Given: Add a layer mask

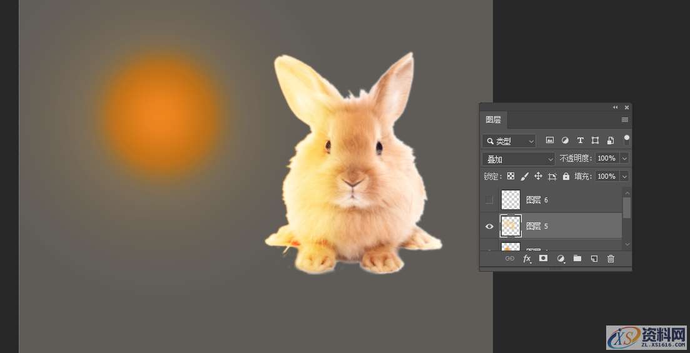Looking at the screenshot, I should pos(544,258).
